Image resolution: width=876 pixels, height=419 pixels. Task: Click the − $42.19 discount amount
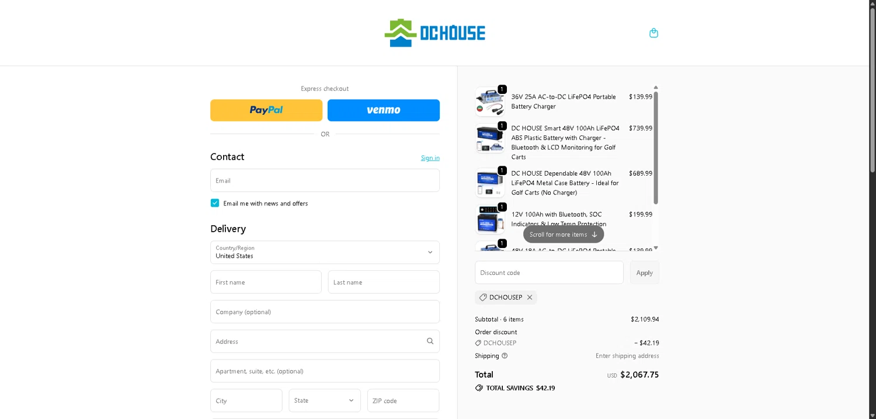pos(646,343)
